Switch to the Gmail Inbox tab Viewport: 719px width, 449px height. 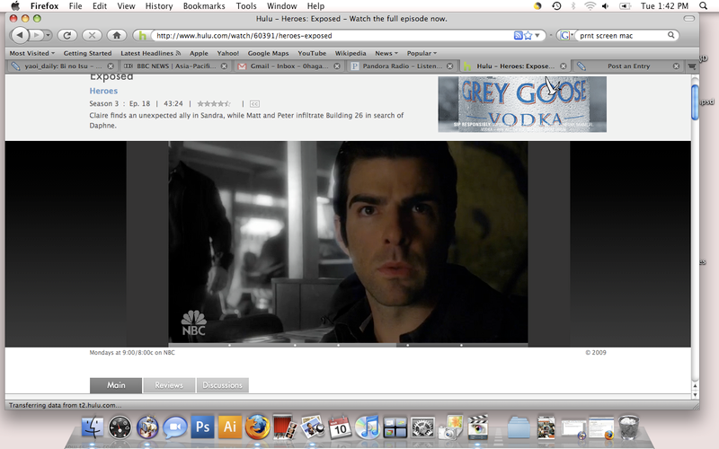tap(288, 66)
